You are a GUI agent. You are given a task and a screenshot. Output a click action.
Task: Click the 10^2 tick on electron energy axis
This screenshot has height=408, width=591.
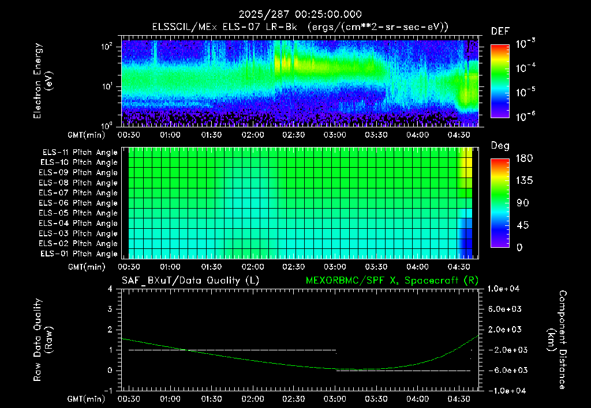tap(107, 47)
